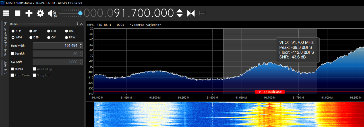Step the Bandwidth value with its spinner arrows
The image size is (364, 127).
(81, 46)
